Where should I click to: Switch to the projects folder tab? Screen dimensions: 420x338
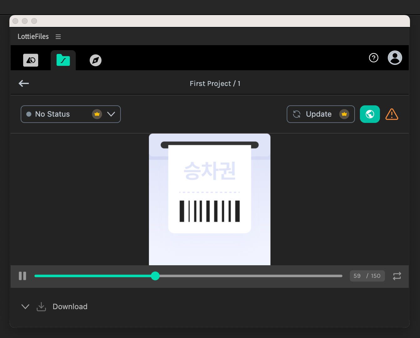point(63,60)
